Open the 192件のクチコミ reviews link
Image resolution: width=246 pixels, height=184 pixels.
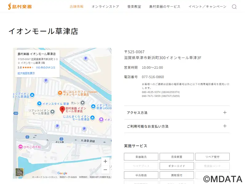coord(46,67)
